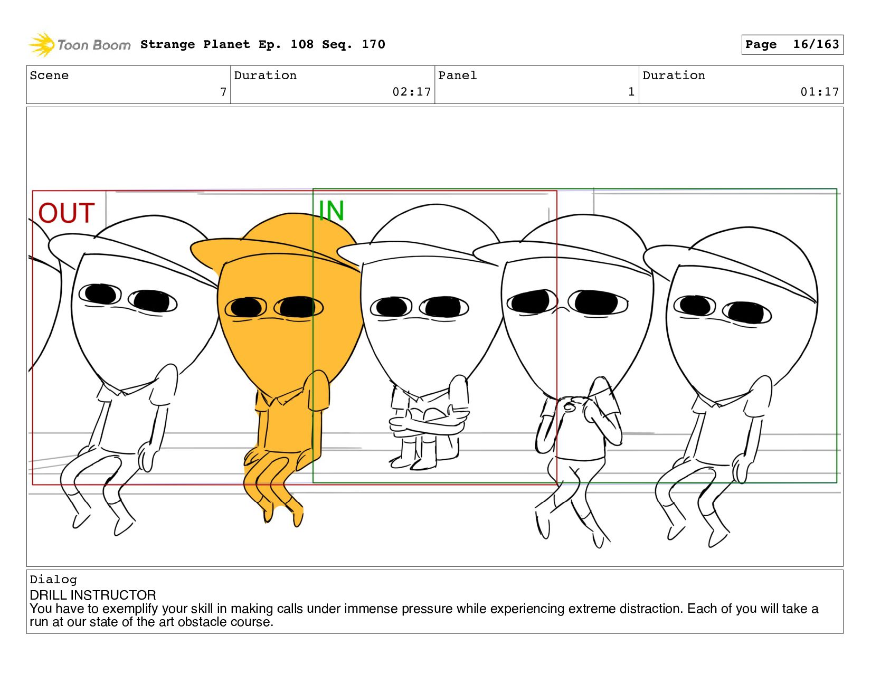Click the 'Scene' header label

coord(49,75)
